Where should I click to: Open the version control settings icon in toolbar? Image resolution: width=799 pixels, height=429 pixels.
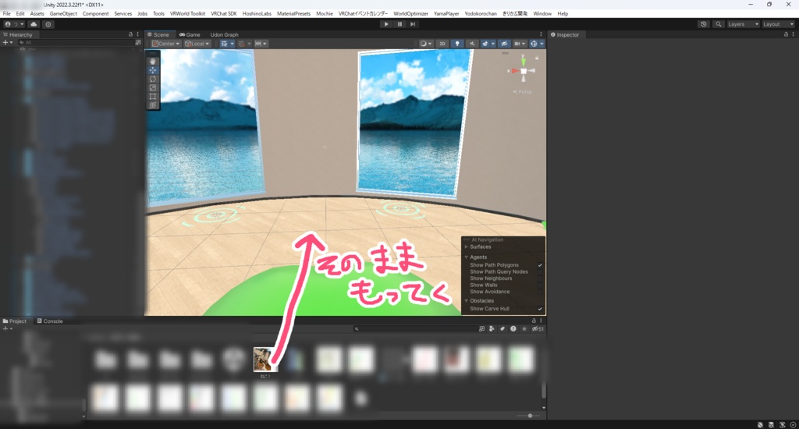(x=48, y=24)
